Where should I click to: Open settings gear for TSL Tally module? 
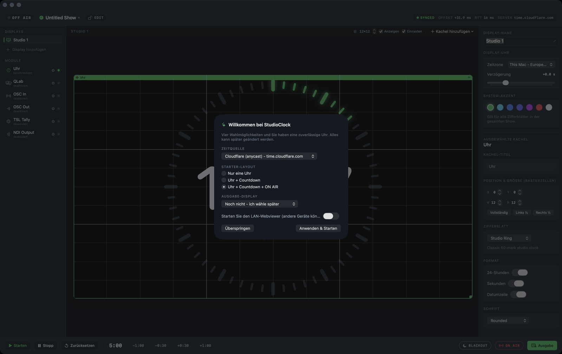click(x=53, y=121)
